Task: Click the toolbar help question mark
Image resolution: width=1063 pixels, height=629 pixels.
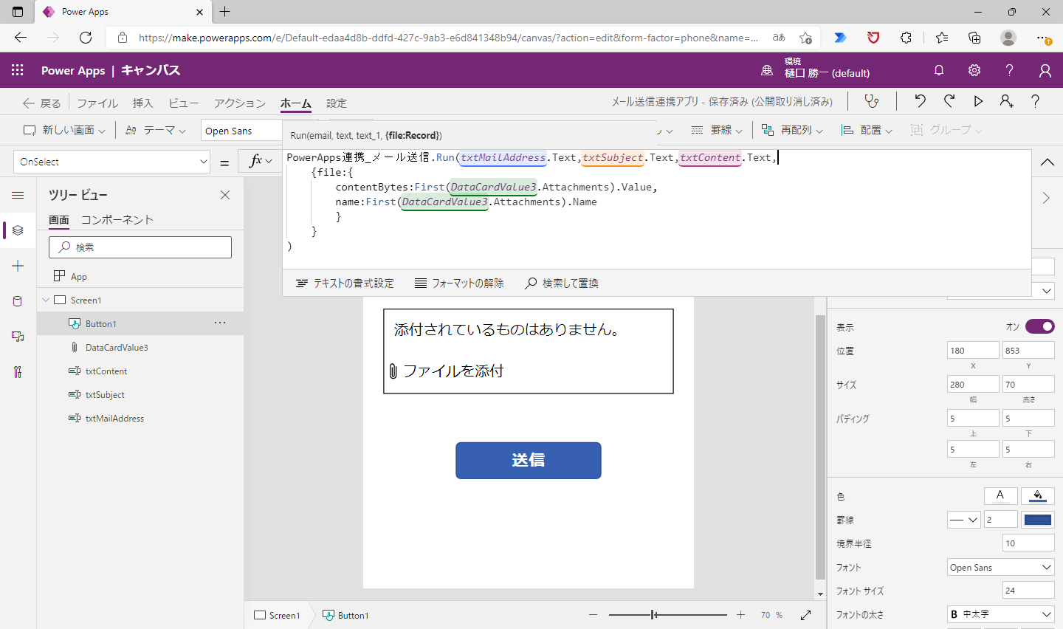Action: click(1035, 101)
